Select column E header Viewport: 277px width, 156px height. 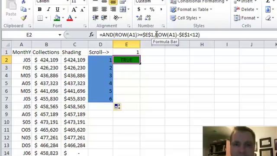[x=126, y=44]
